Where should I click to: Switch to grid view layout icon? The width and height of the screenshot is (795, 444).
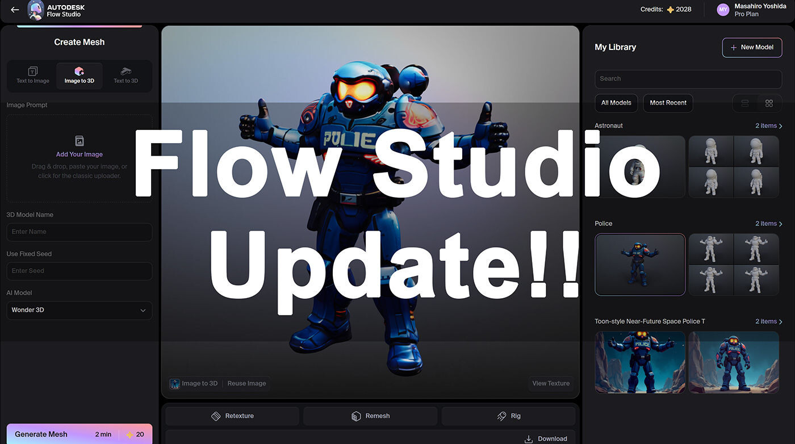pos(769,103)
